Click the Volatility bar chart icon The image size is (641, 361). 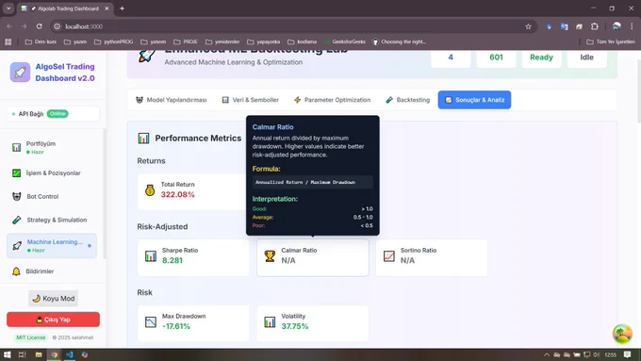point(270,322)
